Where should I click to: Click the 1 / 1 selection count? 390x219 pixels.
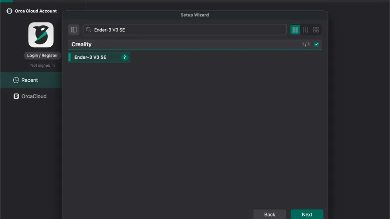306,44
